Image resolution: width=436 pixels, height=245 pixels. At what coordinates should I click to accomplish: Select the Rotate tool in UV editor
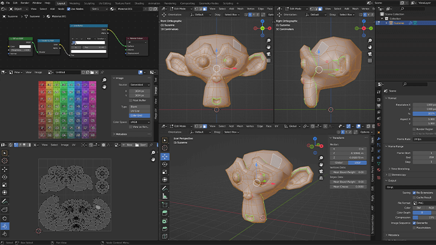tap(5, 177)
